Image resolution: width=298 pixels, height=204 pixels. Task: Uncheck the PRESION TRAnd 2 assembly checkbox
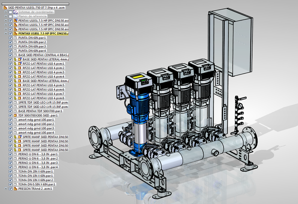[10, 189]
